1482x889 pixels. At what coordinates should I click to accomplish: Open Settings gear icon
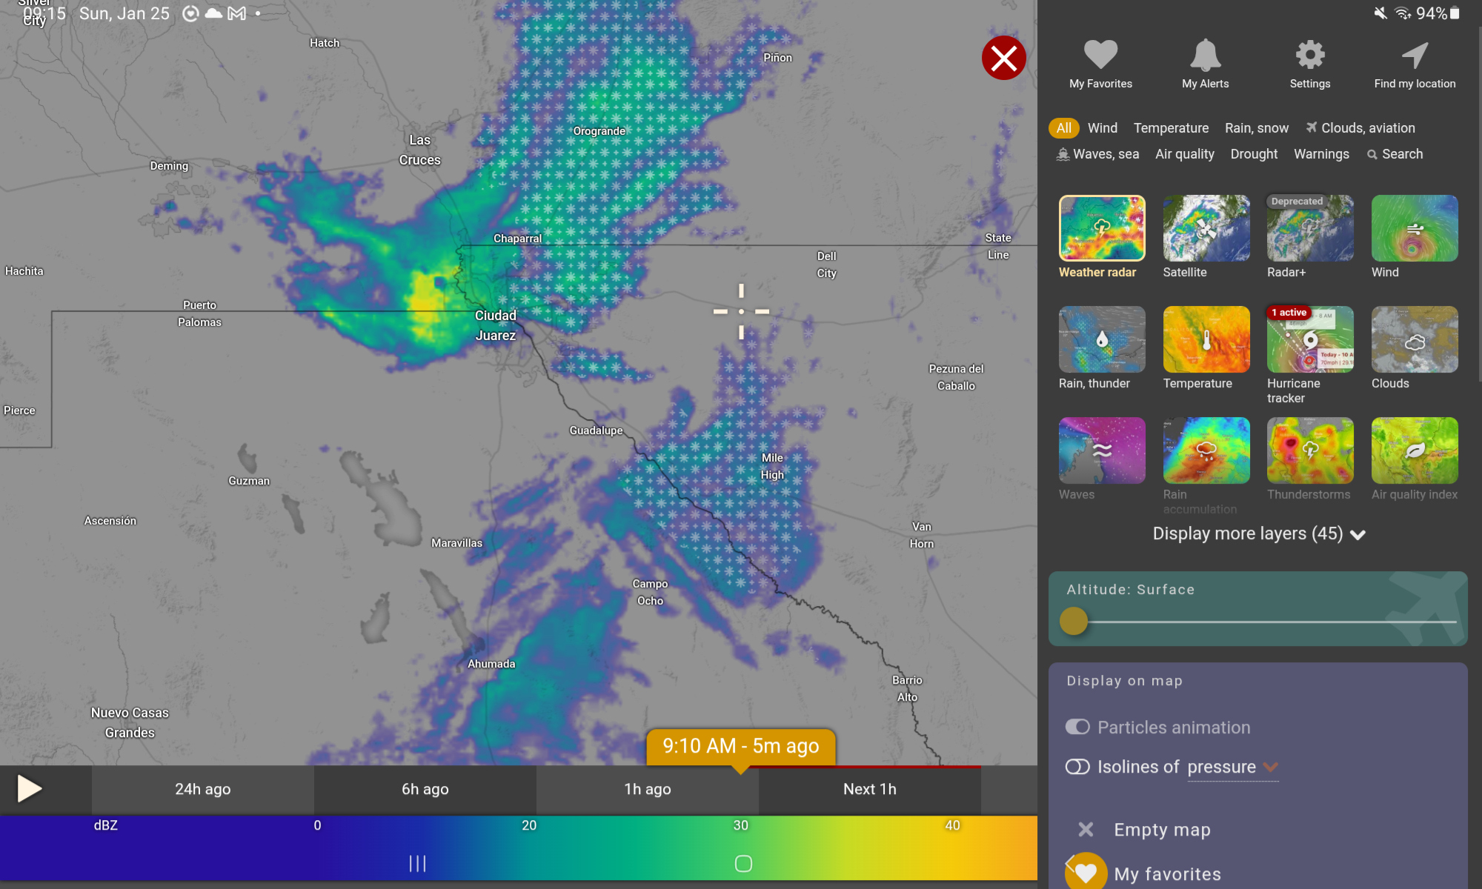(x=1309, y=56)
